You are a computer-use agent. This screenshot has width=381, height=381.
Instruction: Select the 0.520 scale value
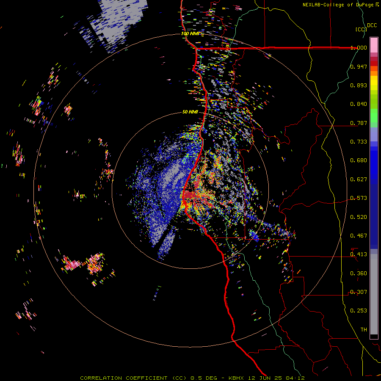click(359, 217)
